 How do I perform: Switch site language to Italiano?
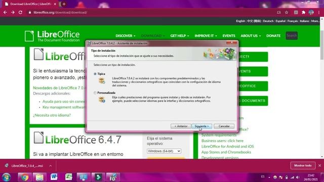(x=304, y=21)
